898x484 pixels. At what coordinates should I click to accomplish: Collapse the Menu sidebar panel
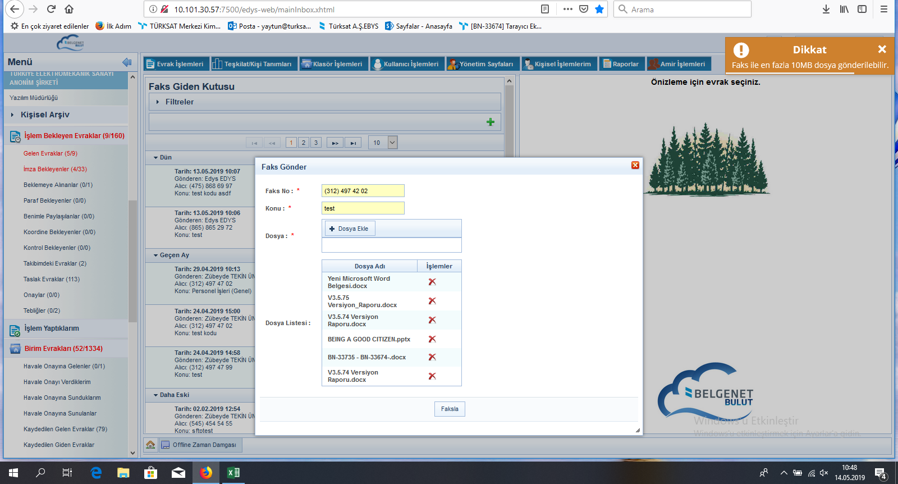coord(127,62)
